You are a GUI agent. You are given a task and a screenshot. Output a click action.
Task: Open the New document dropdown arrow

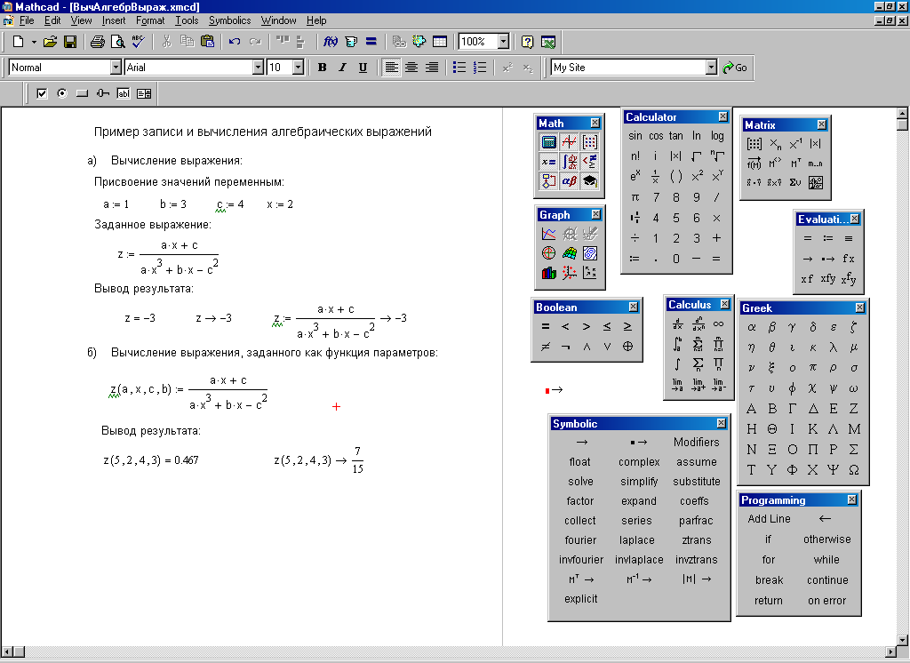(x=34, y=42)
